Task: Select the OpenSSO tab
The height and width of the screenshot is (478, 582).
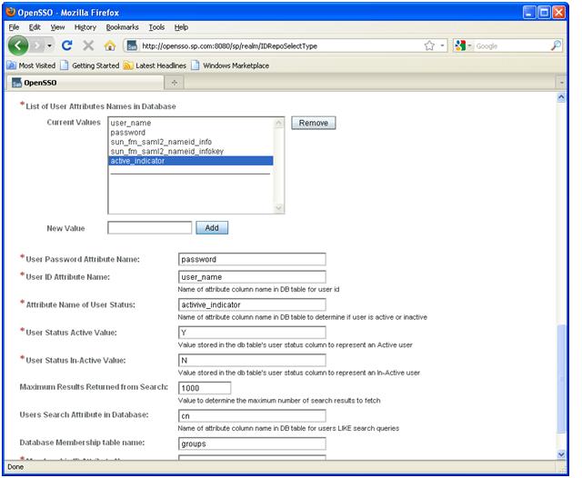Action: [85, 83]
